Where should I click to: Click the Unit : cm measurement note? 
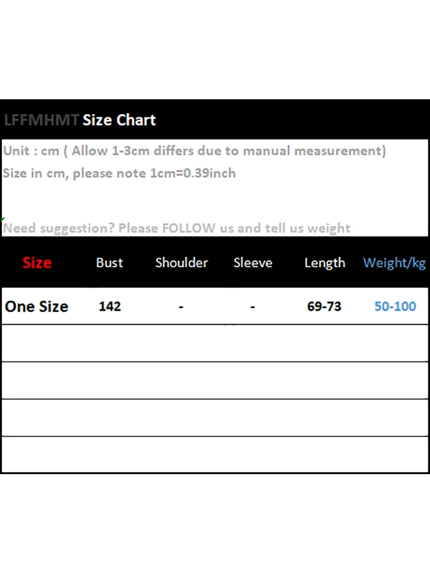tap(194, 151)
